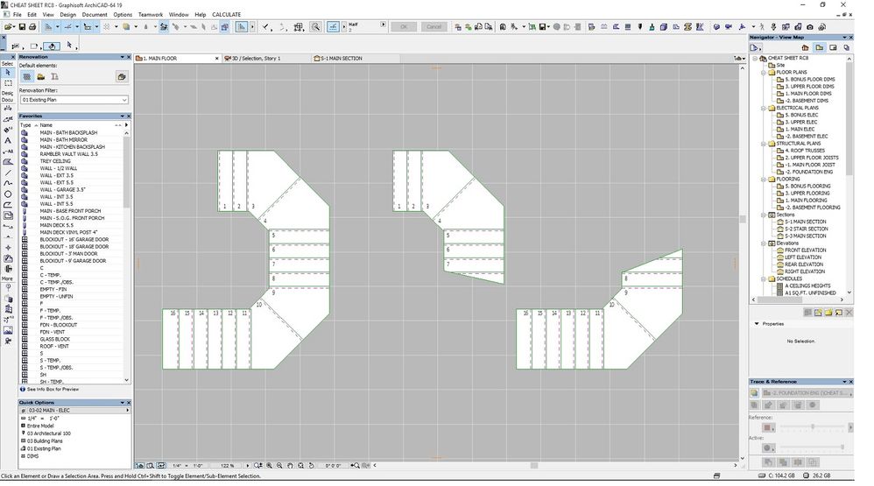874x486 pixels.
Task: Collapse the STRUCTURAL PLANS folder
Action: pos(763,144)
